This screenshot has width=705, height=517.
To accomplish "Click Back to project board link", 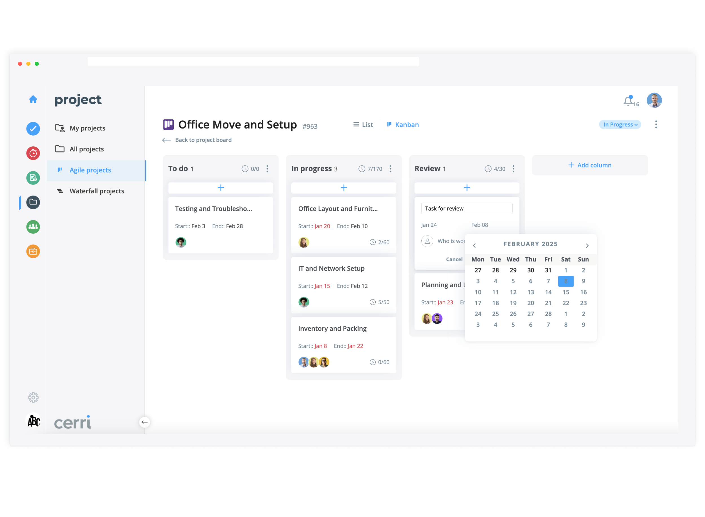I will [203, 140].
